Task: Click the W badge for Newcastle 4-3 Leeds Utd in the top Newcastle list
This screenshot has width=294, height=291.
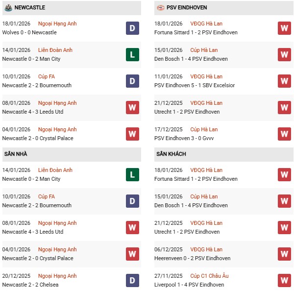Action: pos(132,107)
